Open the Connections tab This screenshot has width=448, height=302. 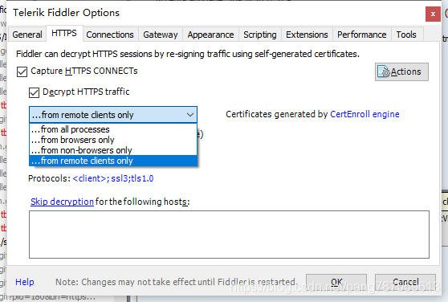point(110,35)
